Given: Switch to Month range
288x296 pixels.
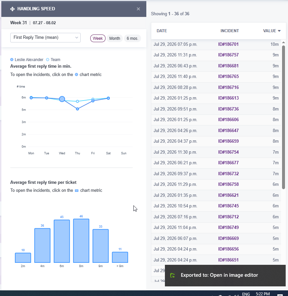Looking at the screenshot, I should [x=114, y=38].
